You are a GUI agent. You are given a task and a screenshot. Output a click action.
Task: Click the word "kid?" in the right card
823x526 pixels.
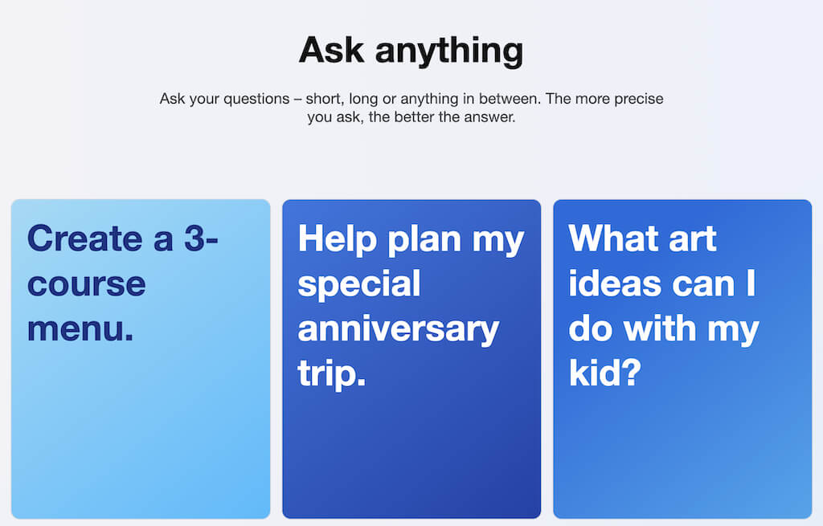tap(604, 373)
